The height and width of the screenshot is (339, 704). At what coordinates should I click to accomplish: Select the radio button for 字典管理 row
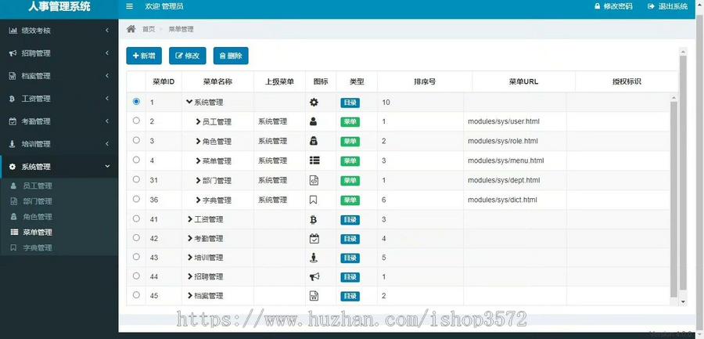(136, 199)
